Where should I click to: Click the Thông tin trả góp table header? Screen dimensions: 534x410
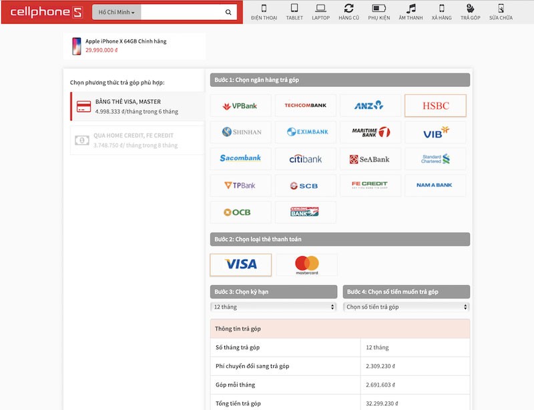click(340, 329)
